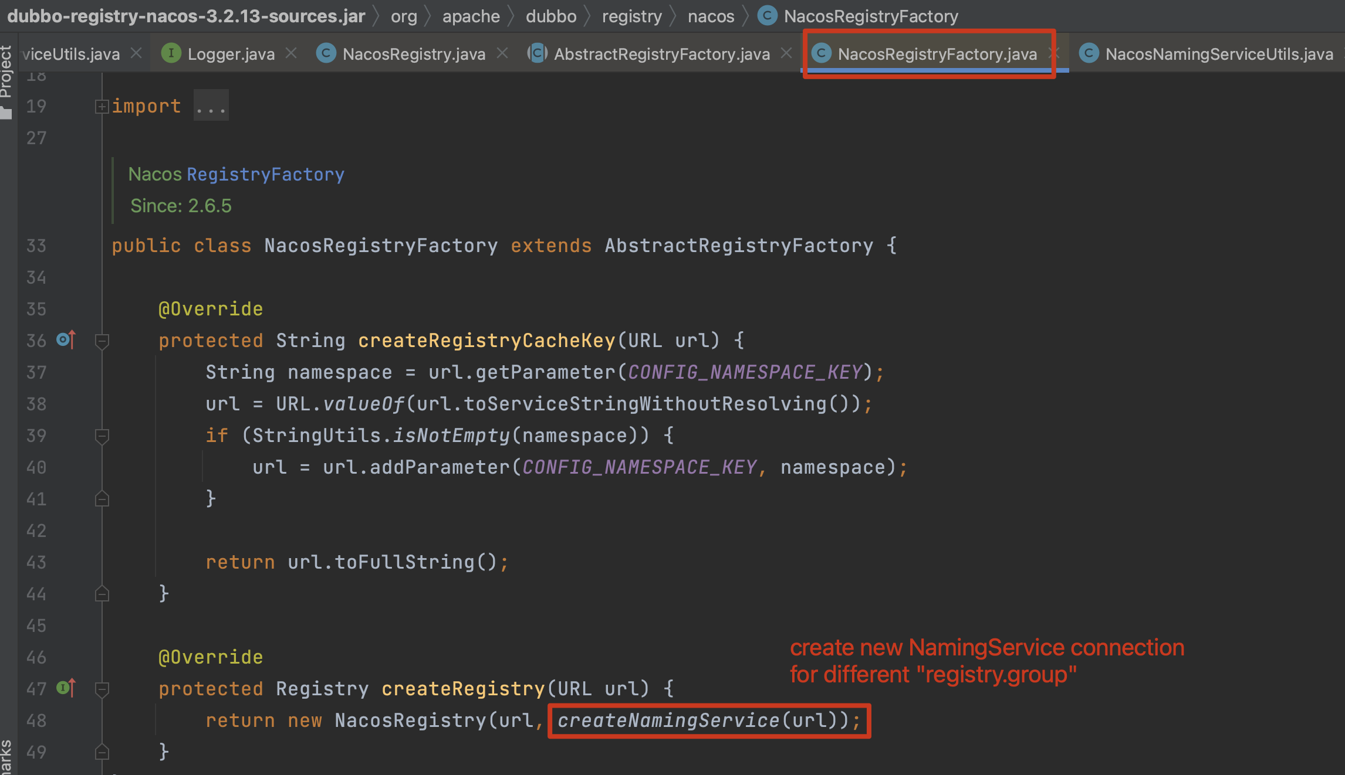Click the apache breadcrumb
The image size is (1345, 775).
(471, 16)
